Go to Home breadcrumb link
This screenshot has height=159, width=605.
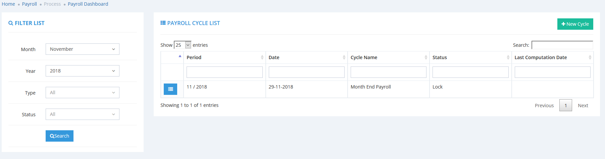(8, 4)
